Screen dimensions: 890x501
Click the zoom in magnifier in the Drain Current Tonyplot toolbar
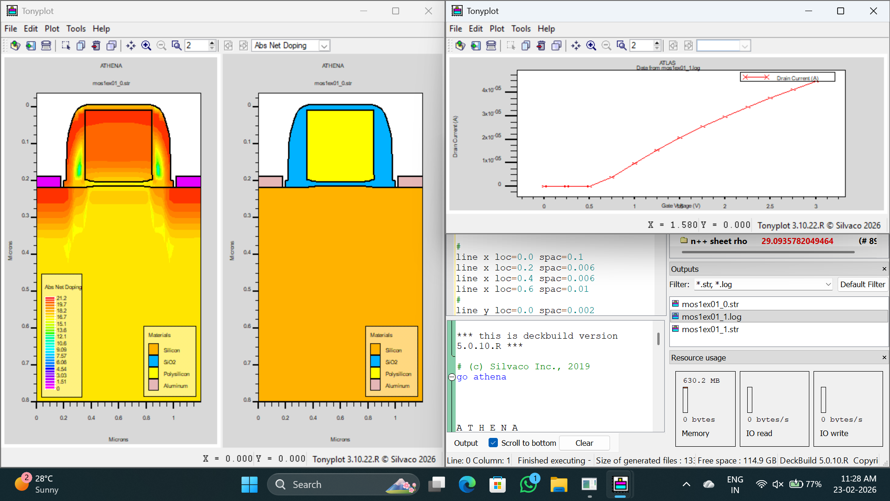591,45
